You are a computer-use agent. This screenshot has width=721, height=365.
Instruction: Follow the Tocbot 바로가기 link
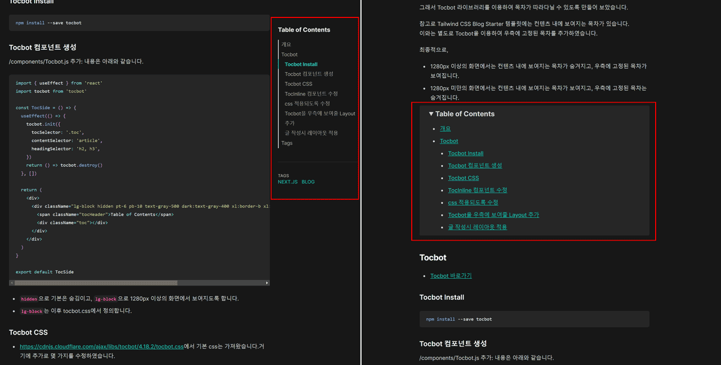(451, 276)
